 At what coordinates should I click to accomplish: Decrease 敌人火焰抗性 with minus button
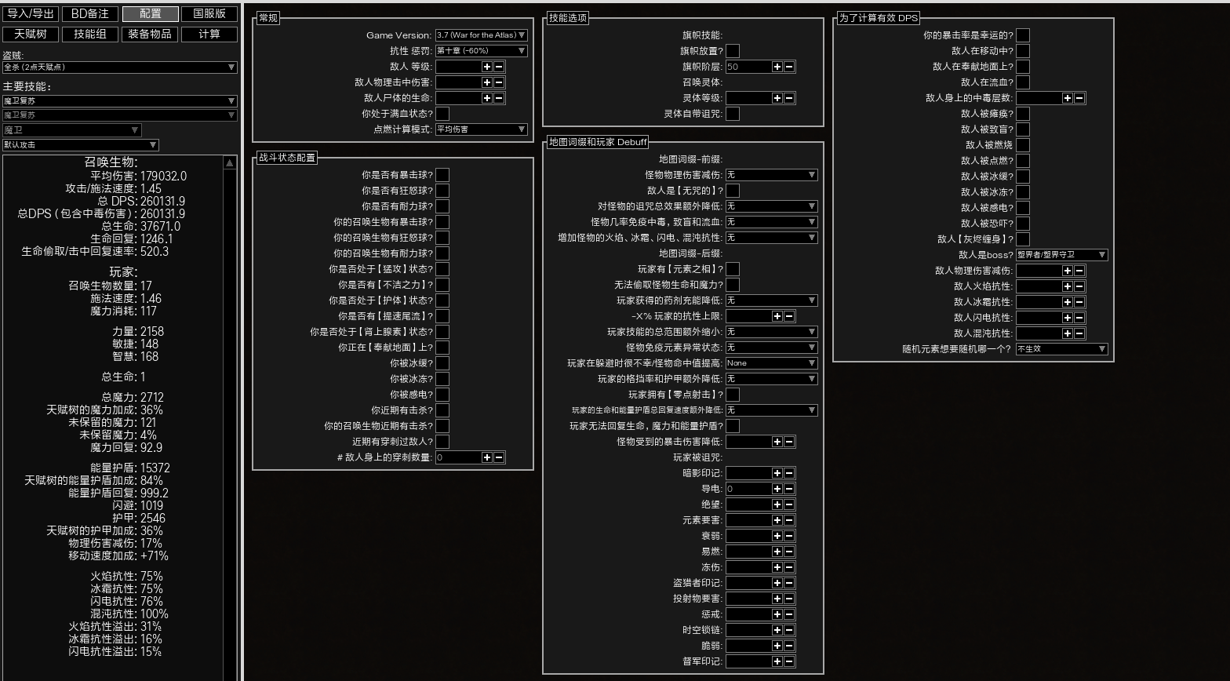pyautogui.click(x=1079, y=286)
